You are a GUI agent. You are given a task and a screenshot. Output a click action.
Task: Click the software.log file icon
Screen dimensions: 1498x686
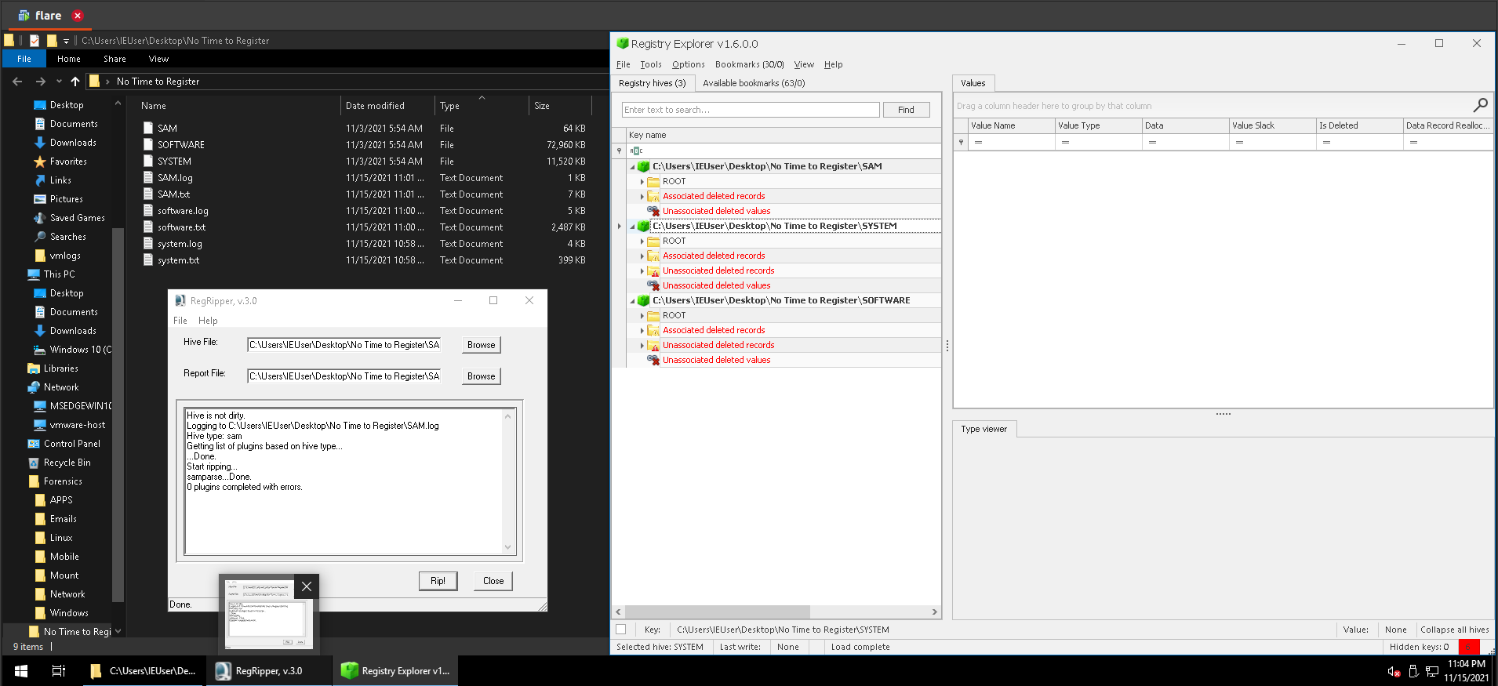click(x=148, y=210)
